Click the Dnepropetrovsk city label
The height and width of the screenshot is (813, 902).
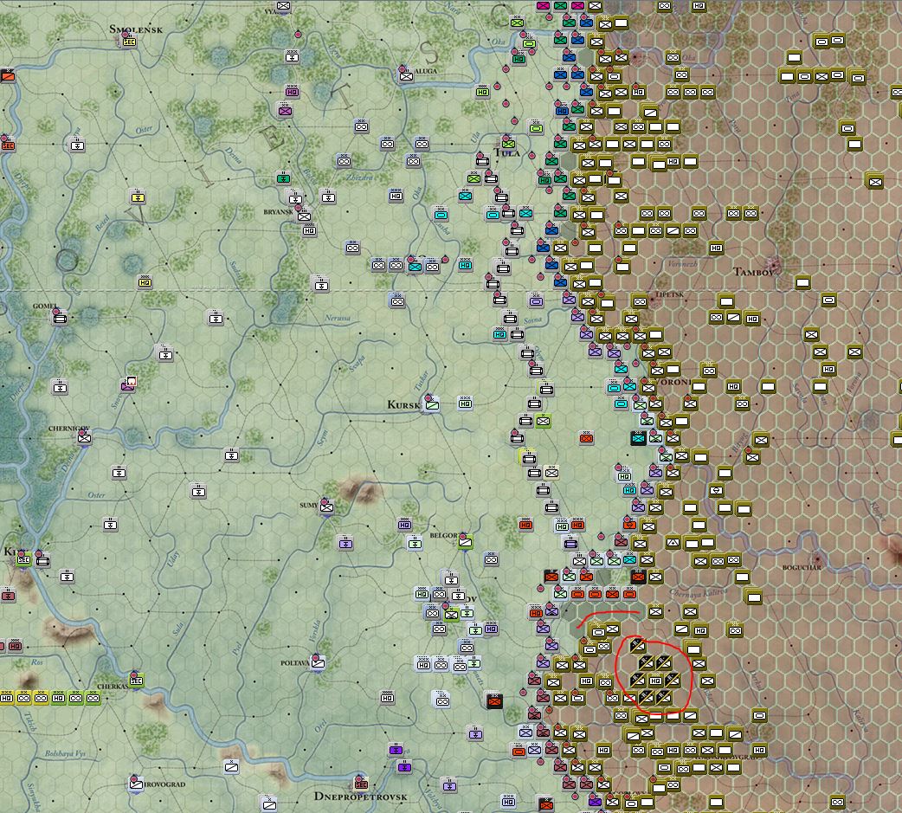click(360, 797)
